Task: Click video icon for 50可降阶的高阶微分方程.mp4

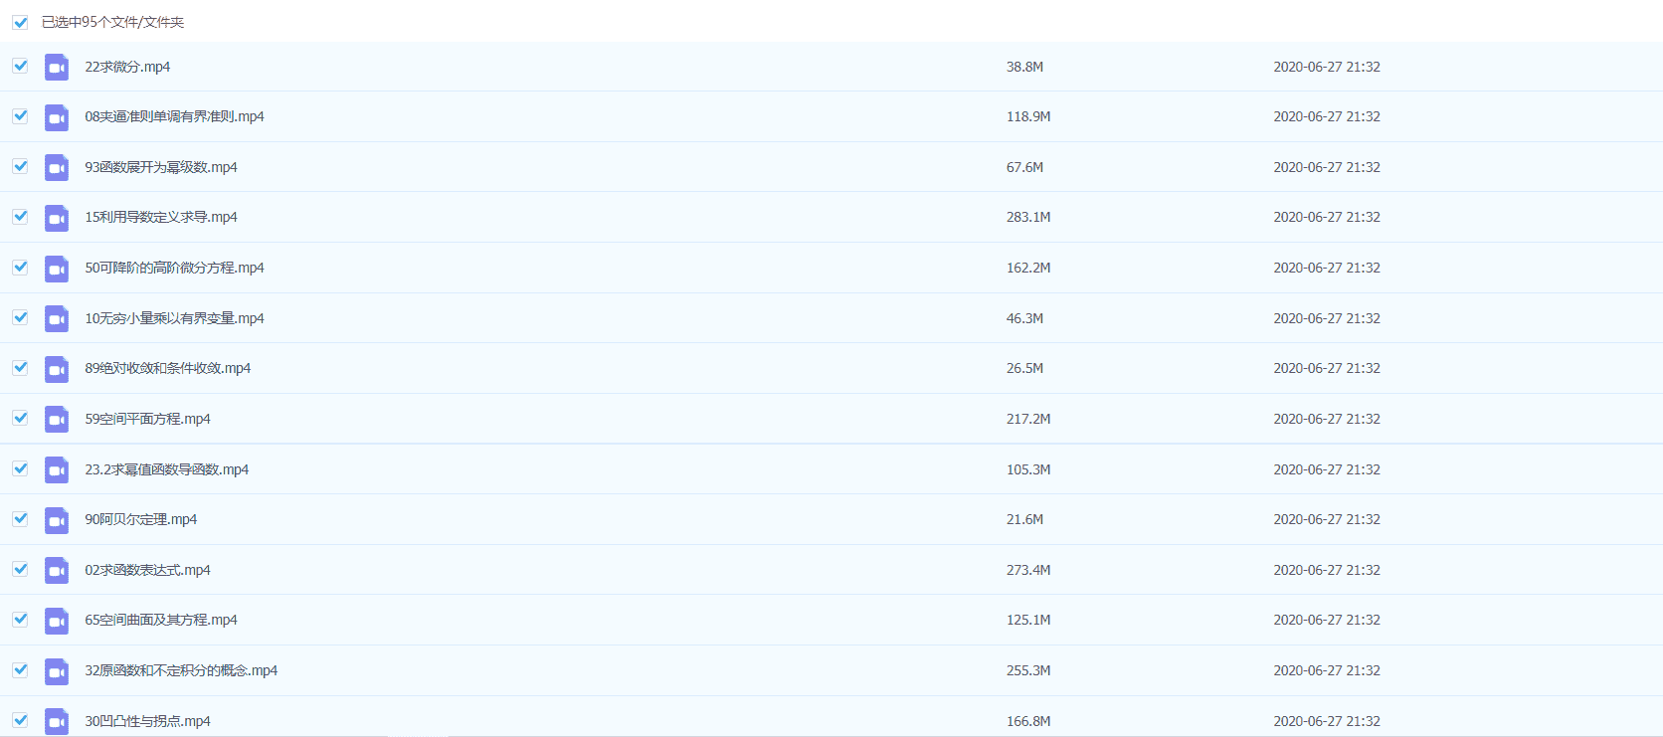Action: pyautogui.click(x=57, y=269)
